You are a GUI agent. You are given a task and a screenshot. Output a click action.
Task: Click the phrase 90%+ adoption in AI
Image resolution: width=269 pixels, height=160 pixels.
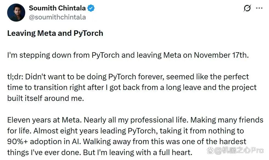44,142
